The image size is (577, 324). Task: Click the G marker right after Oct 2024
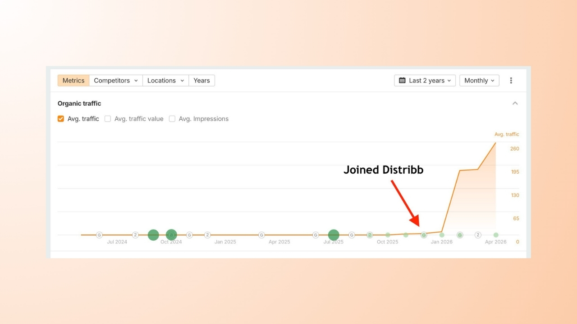click(x=189, y=235)
